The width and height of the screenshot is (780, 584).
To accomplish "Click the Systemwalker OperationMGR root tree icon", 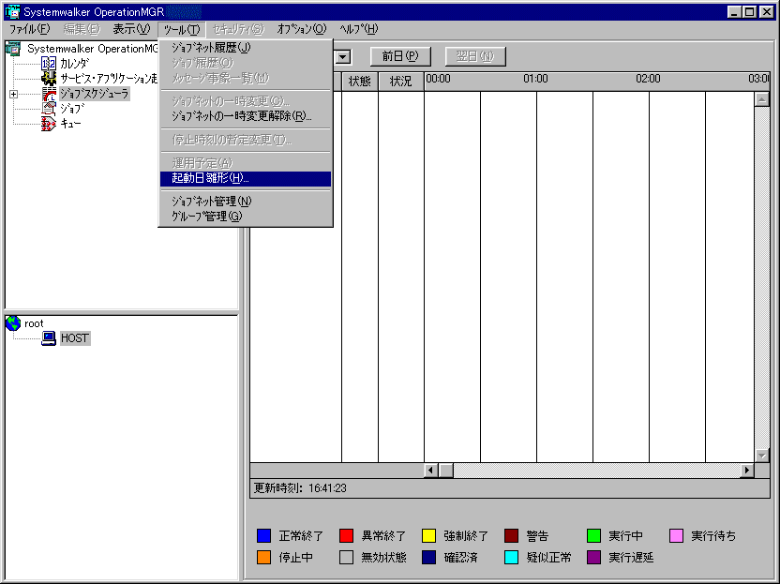I will point(13,48).
